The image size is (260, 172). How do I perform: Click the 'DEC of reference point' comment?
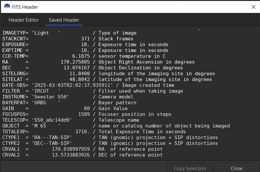(x=131, y=155)
